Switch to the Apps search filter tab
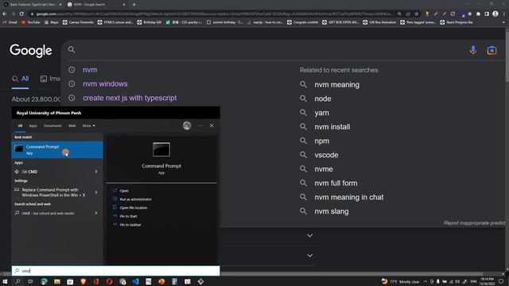Image resolution: width=509 pixels, height=286 pixels. [33, 126]
